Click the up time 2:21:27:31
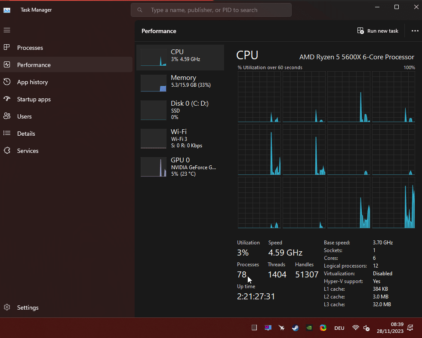Viewport: 422px width, 338px height. [256, 296]
